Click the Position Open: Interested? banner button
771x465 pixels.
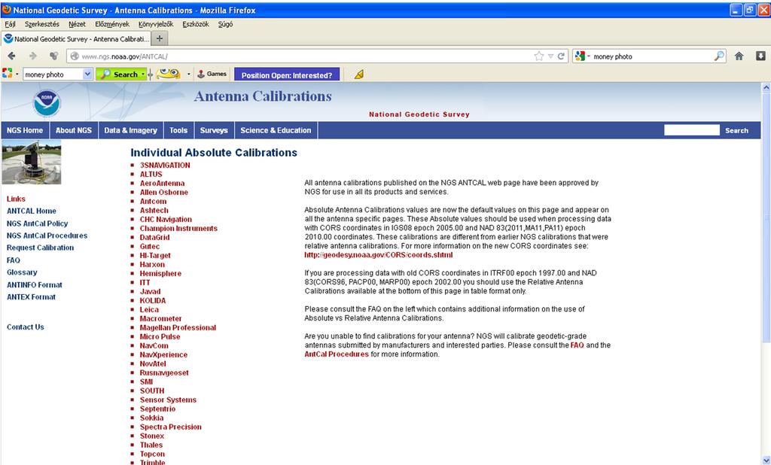[287, 74]
